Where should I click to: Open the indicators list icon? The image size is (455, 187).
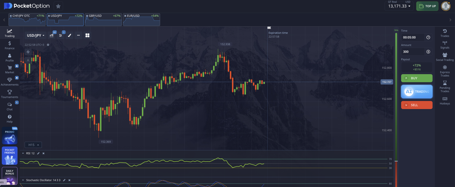point(61,35)
